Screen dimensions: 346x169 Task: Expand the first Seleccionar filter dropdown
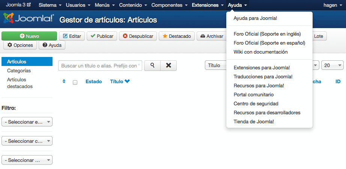coord(27,122)
